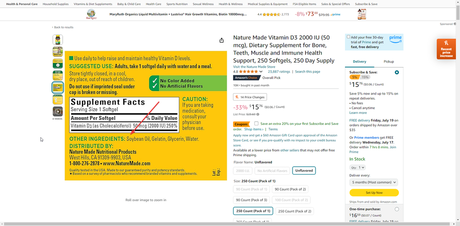This screenshot has height=226, width=460.
Task: Switch to the Pickup tab
Action: pos(389,62)
